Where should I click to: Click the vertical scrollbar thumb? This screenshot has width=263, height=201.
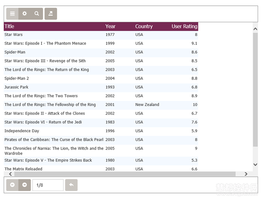pos(255,90)
